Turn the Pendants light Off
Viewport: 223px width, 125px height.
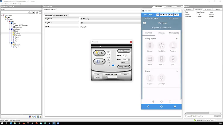pos(99,62)
